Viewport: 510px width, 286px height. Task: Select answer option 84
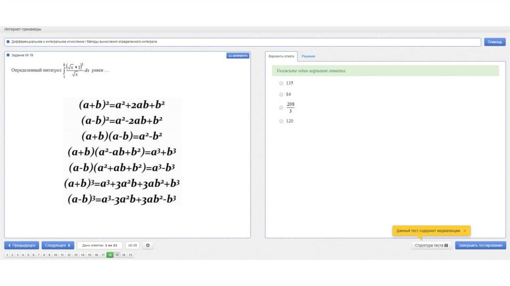281,94
